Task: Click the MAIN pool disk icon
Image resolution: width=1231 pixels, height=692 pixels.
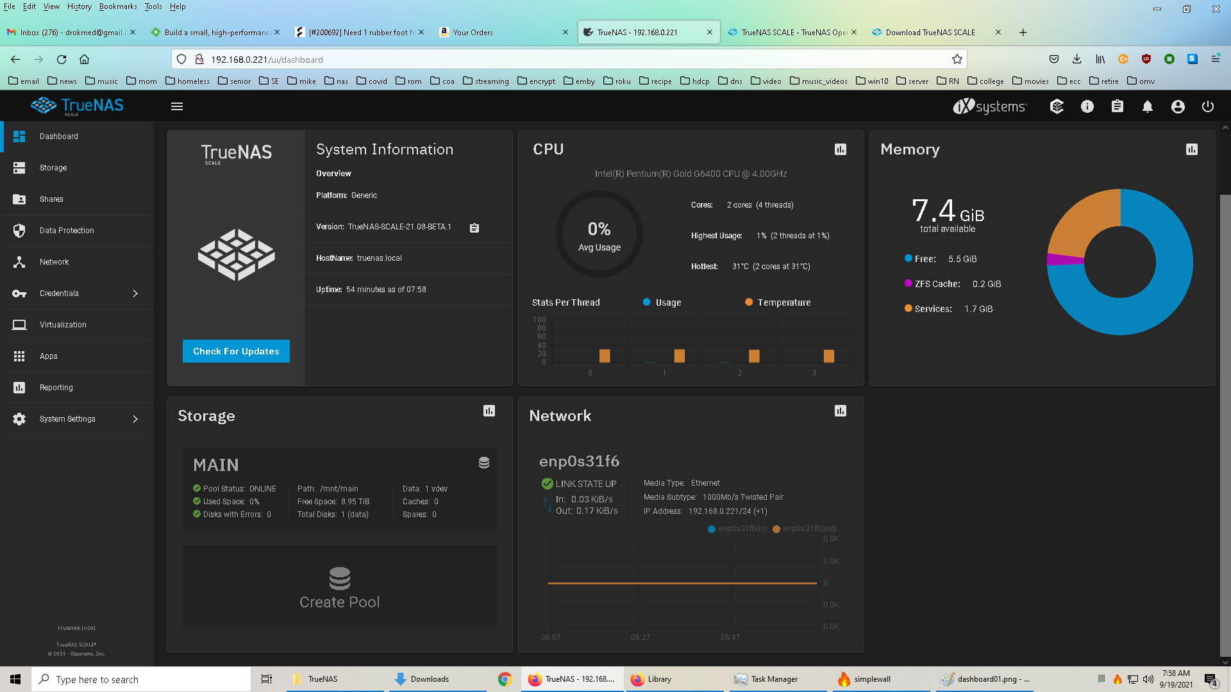Action: point(484,463)
